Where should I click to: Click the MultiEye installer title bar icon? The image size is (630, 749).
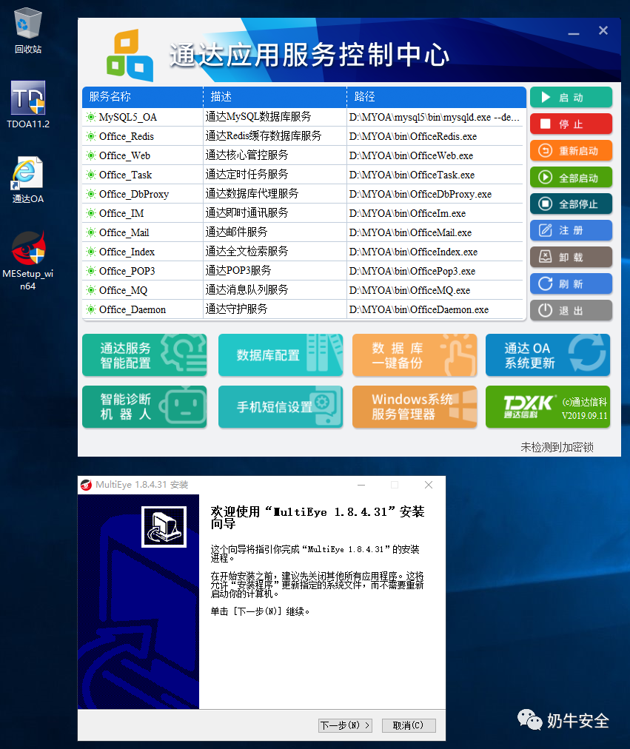coord(86,485)
